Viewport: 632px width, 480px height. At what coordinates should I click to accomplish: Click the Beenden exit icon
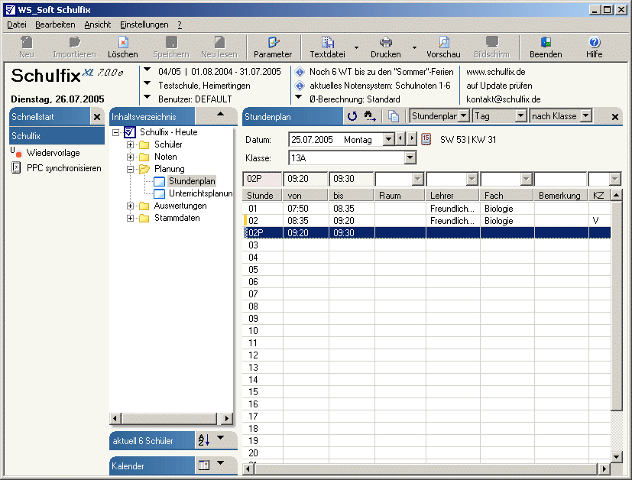pyautogui.click(x=546, y=42)
